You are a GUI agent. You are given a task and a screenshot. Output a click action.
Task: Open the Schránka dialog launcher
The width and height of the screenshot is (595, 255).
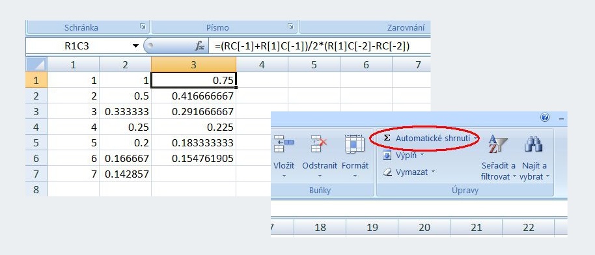tap(143, 26)
